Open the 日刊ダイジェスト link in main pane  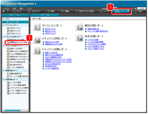[50, 29]
